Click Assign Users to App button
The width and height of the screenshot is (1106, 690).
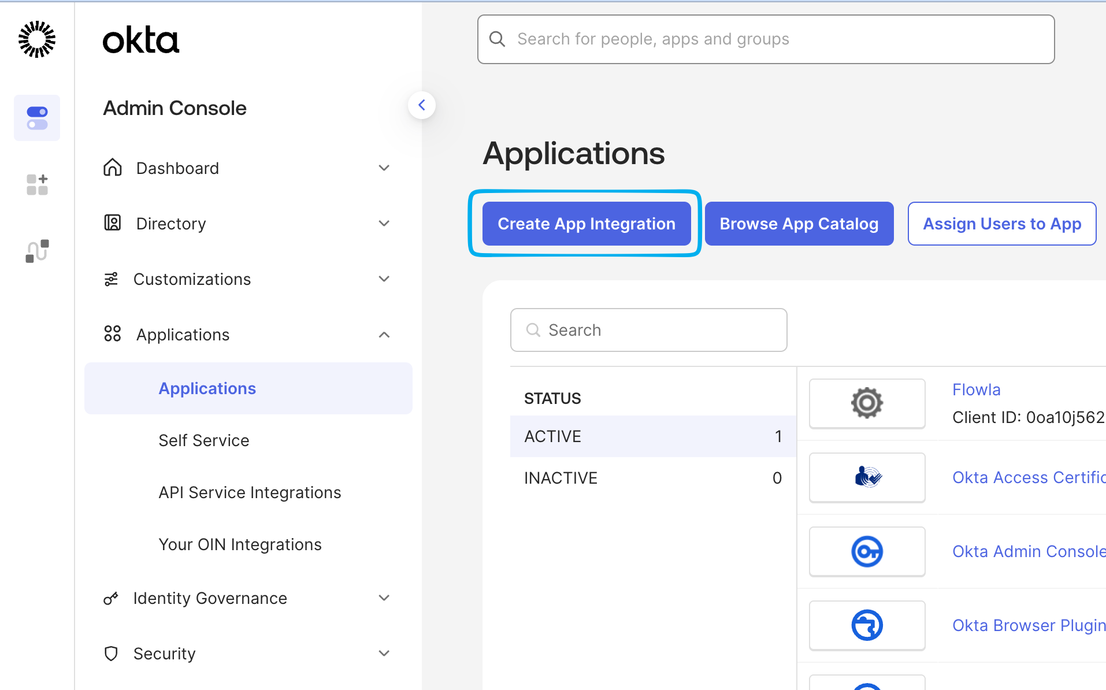[1002, 224]
